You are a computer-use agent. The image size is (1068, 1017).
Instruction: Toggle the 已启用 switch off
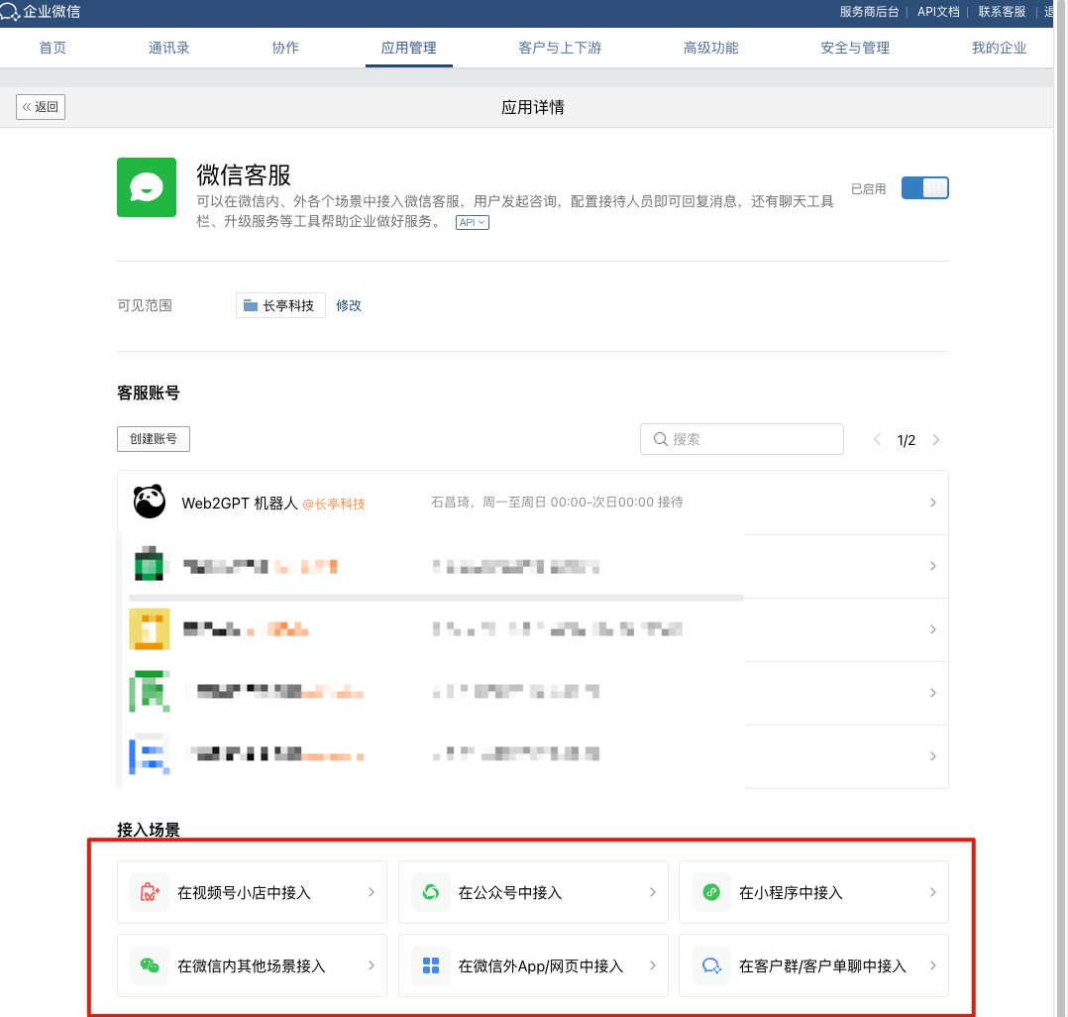point(924,188)
